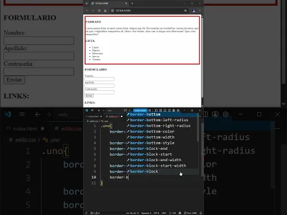Click the CRLF end-of-line status entry

point(164,213)
